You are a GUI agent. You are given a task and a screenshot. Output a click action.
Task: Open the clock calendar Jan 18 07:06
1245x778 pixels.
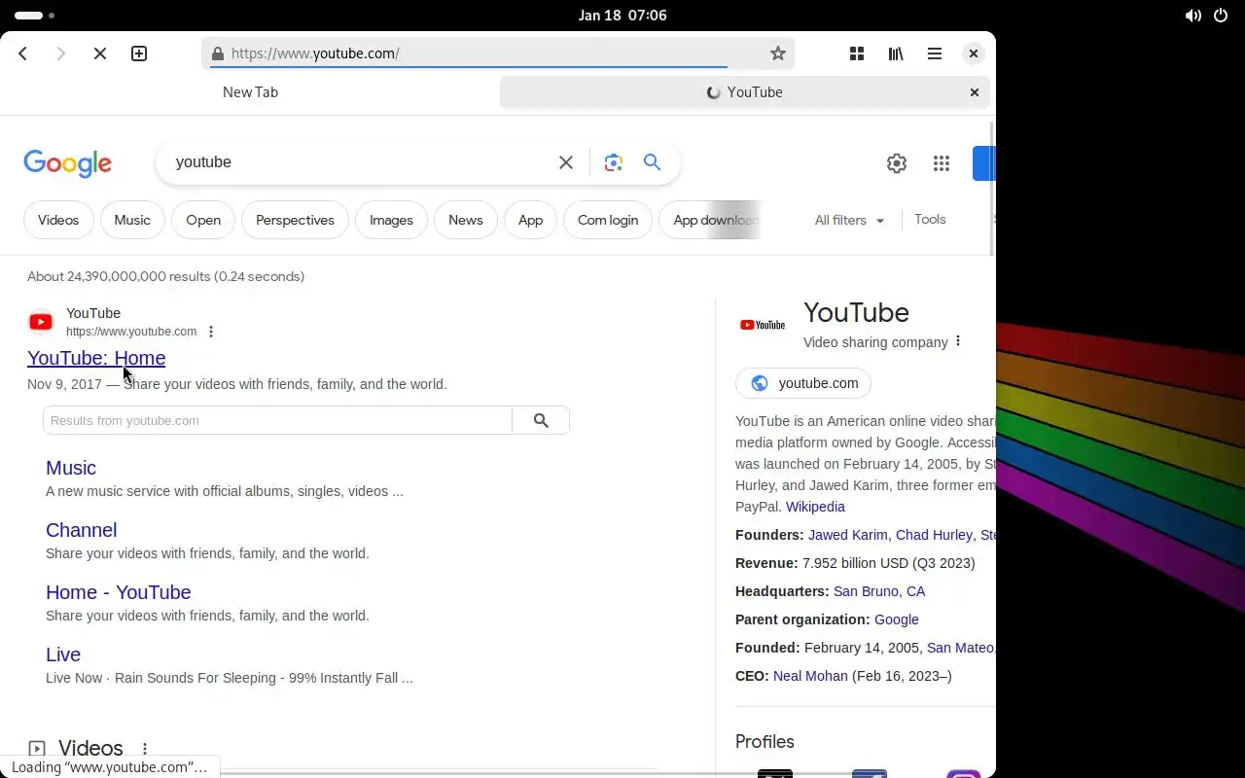pos(622,16)
